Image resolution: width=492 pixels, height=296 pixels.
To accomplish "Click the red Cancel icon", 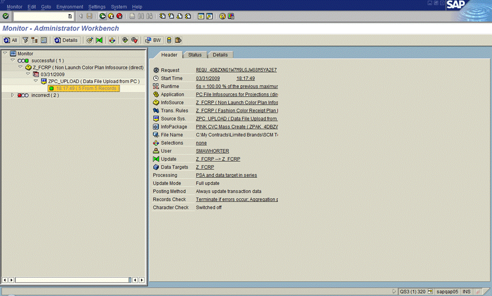I will 119,16.
